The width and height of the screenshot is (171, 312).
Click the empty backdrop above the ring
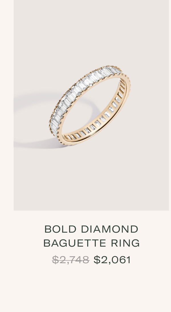coord(91,32)
